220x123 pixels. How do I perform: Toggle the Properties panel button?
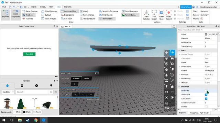pos(16,15)
